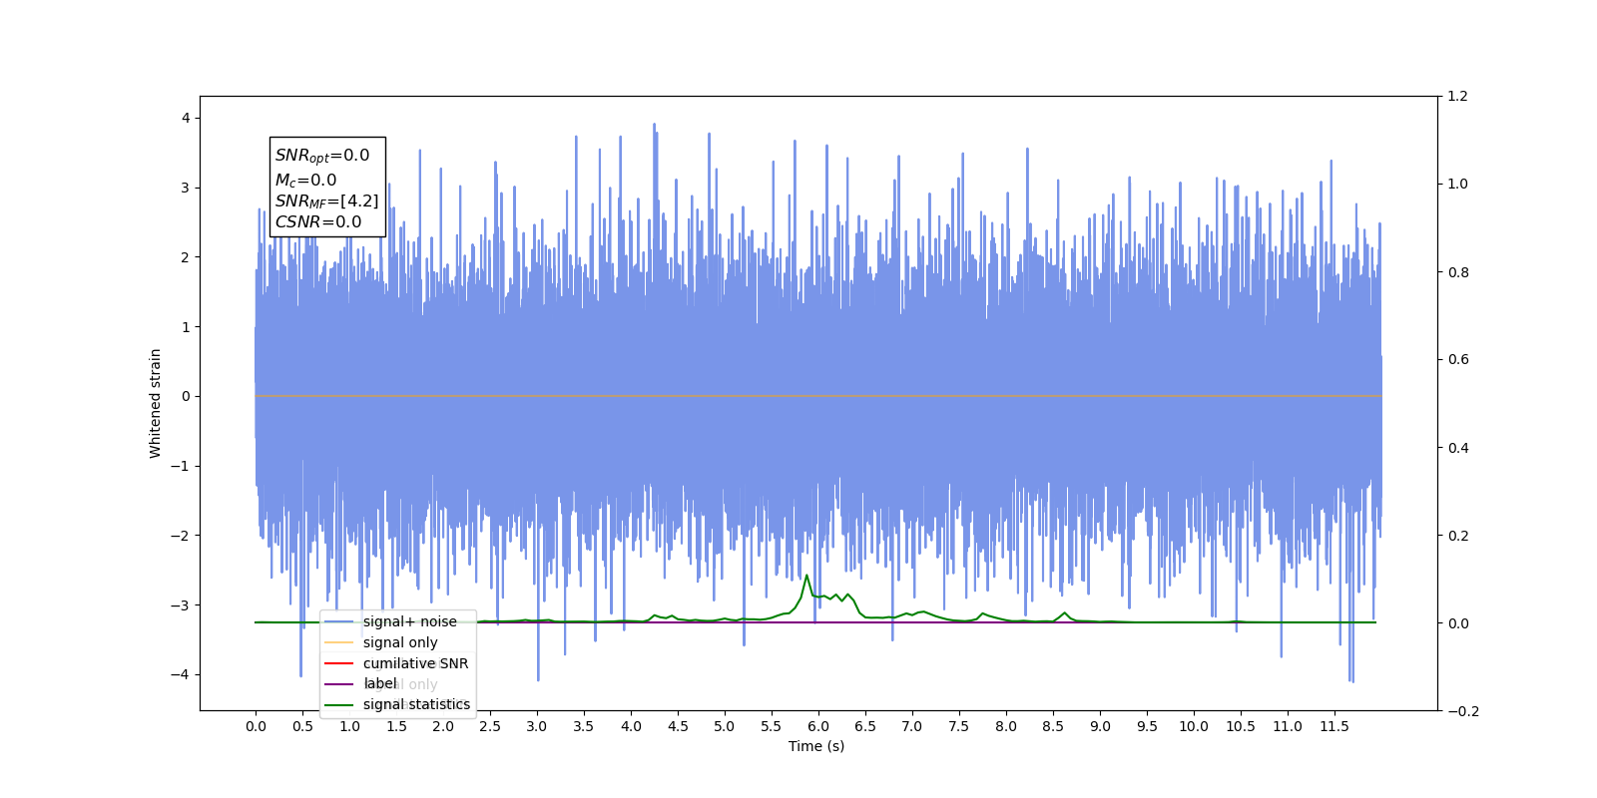This screenshot has height=798, width=1597.
Task: Click the red cumulative SNR legend line
Action: [339, 663]
